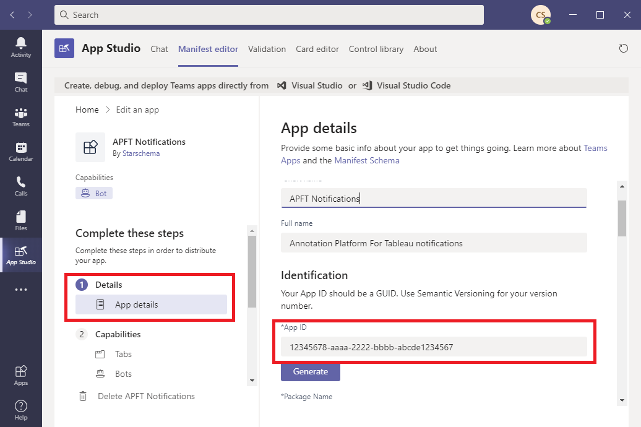Go to the Home breadcrumb
This screenshot has height=427, width=641.
point(87,110)
